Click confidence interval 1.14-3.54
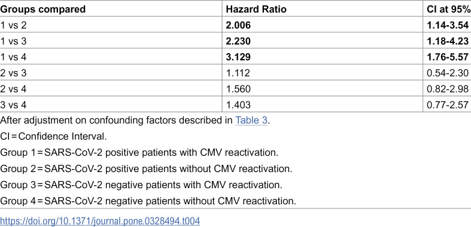This screenshot has height=227, width=471. pos(448,25)
